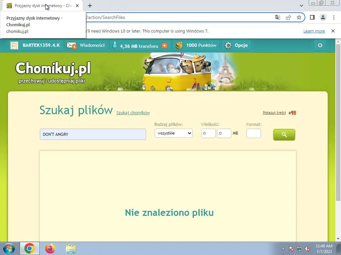Click the Chrome taskbar icon
This screenshot has width=341, height=255.
tap(30, 248)
